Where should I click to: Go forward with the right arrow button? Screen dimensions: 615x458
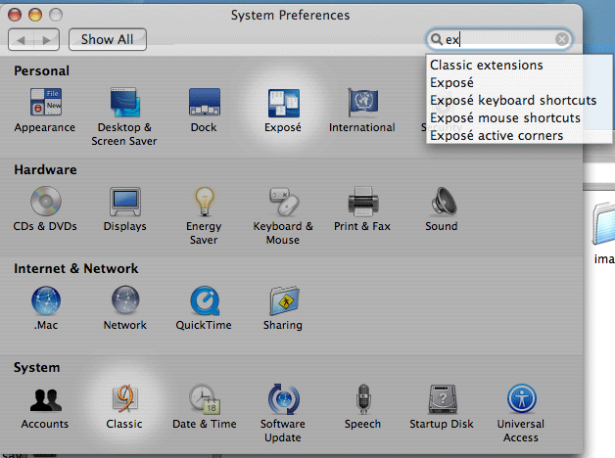coord(47,39)
